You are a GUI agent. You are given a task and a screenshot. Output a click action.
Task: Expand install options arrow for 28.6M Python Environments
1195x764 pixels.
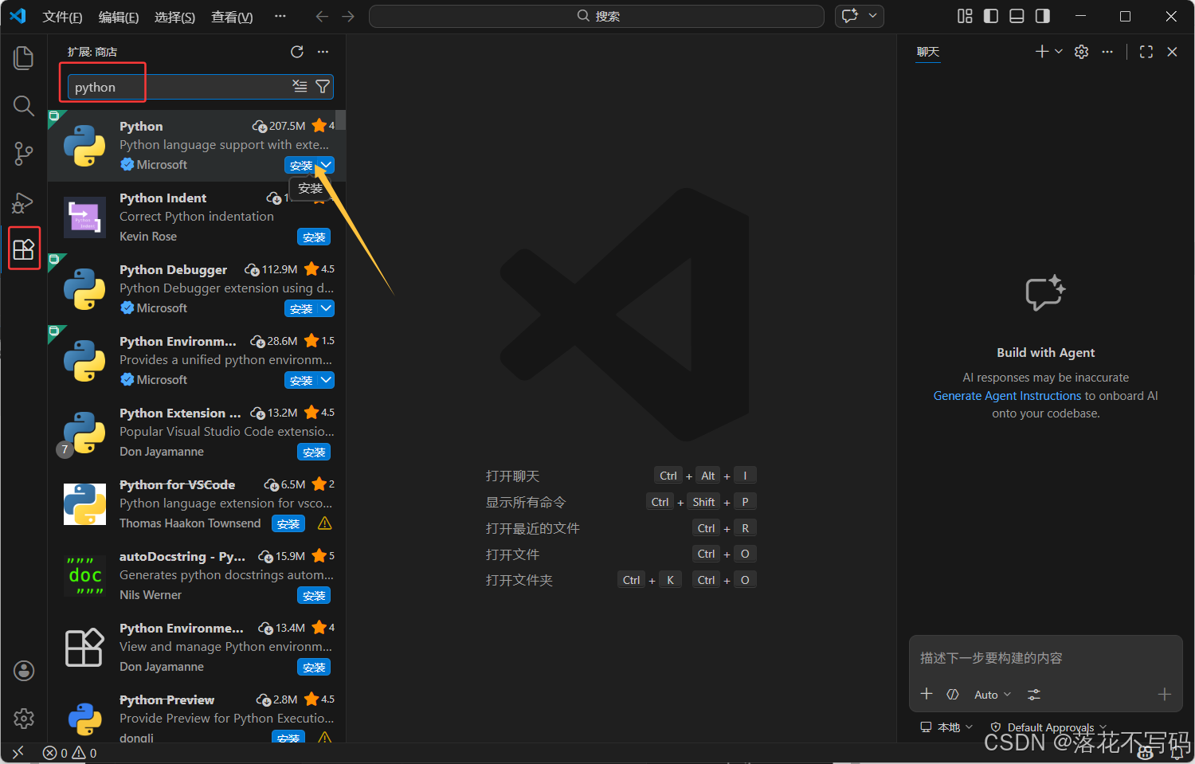click(x=326, y=380)
